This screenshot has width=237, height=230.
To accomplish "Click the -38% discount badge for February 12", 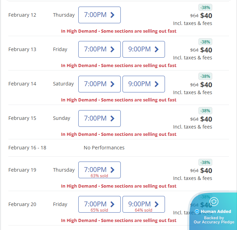I will coord(205,7).
